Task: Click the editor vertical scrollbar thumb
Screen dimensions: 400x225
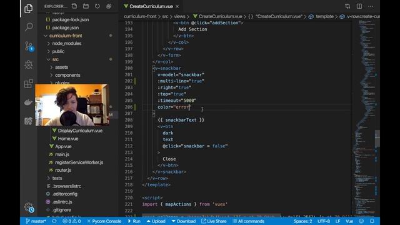Action: (377, 139)
